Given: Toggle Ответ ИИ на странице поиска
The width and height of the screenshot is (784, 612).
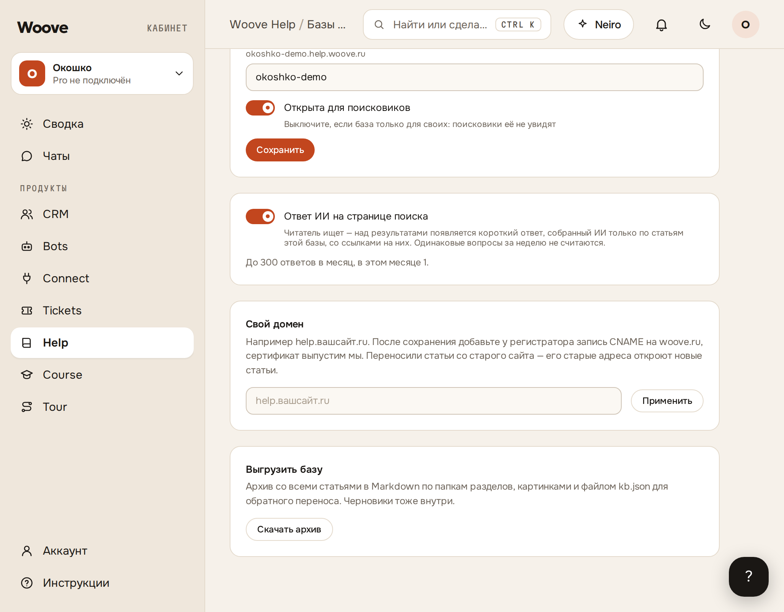Looking at the screenshot, I should (260, 216).
